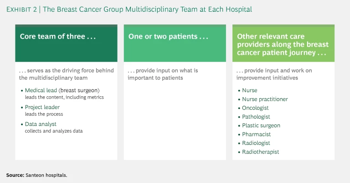Click the 'Pharmacist' list item
Screen dimensions: 350x183
coord(256,134)
